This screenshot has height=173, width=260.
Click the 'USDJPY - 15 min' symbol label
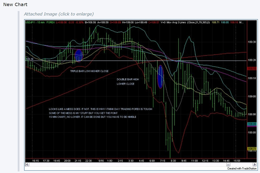[x=35, y=22]
